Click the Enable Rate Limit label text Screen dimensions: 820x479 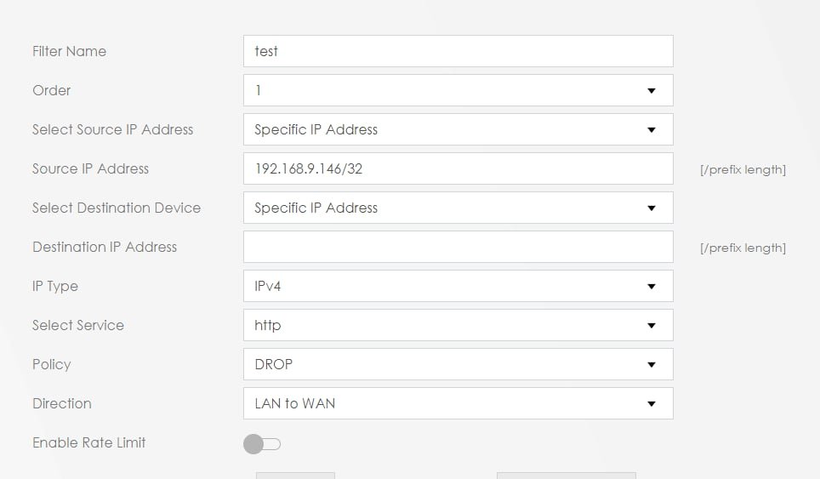pos(89,443)
